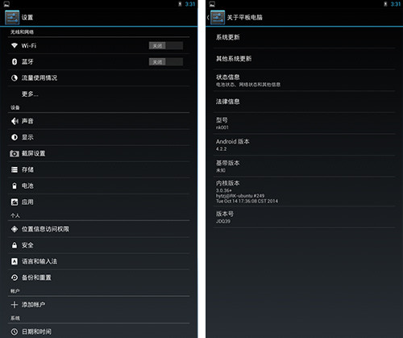The height and width of the screenshot is (338, 403).
Task: Open 流量使用情况 via its pie icon
Action: coord(15,78)
